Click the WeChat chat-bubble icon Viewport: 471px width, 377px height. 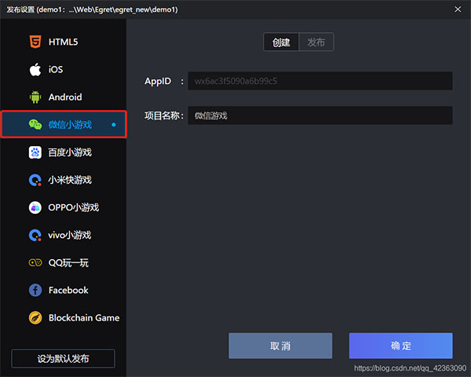point(35,124)
